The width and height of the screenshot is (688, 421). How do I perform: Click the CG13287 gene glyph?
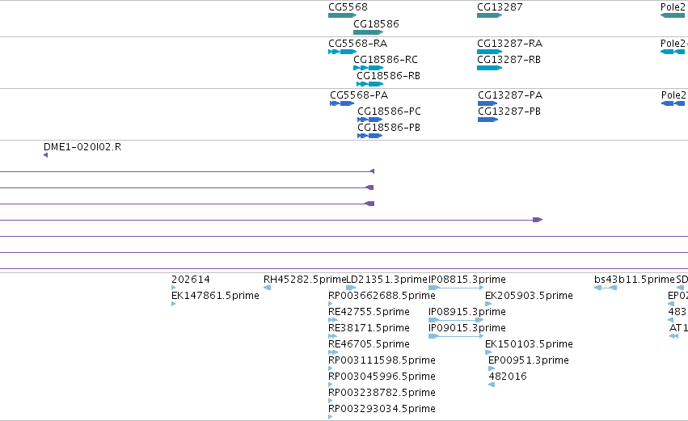click(489, 15)
